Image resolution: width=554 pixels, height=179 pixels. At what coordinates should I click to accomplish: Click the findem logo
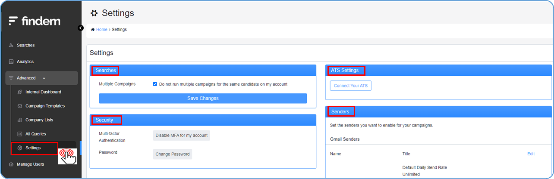click(x=35, y=21)
